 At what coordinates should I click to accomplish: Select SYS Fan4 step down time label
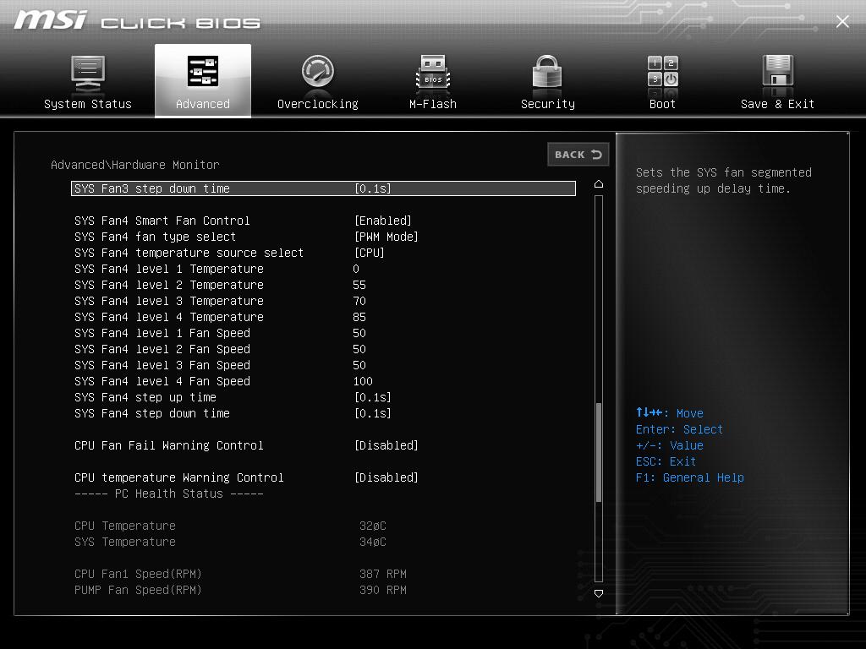(x=152, y=413)
